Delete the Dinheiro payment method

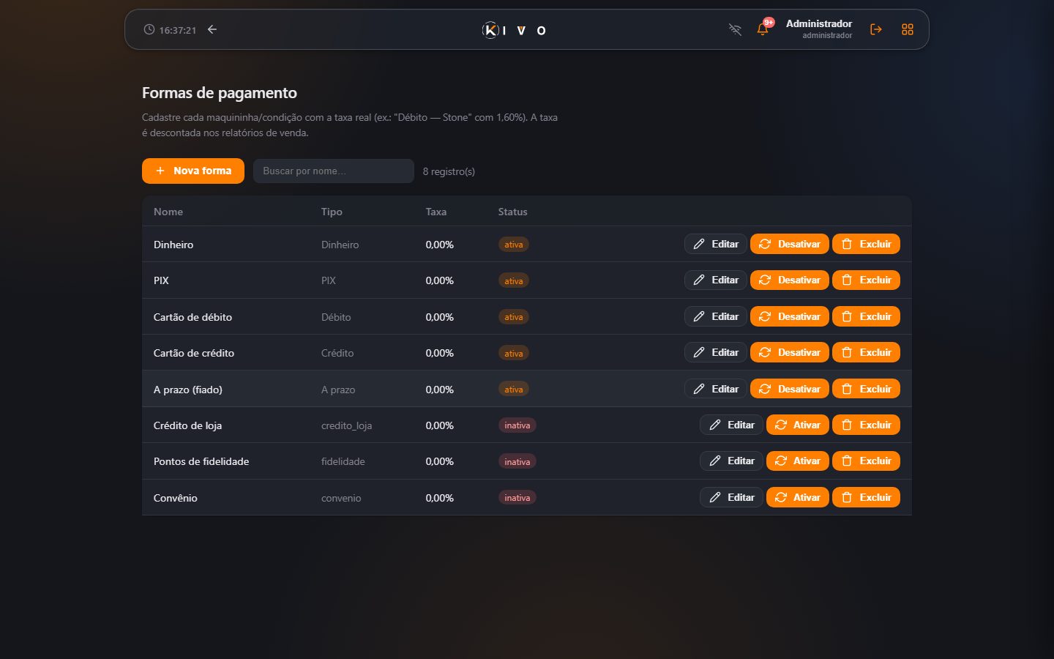click(866, 244)
